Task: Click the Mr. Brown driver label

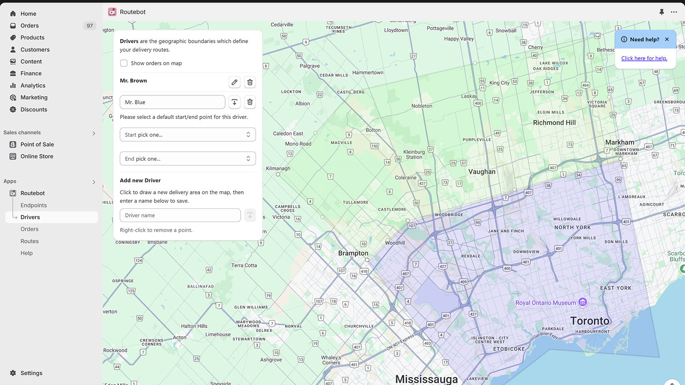Action: [133, 80]
